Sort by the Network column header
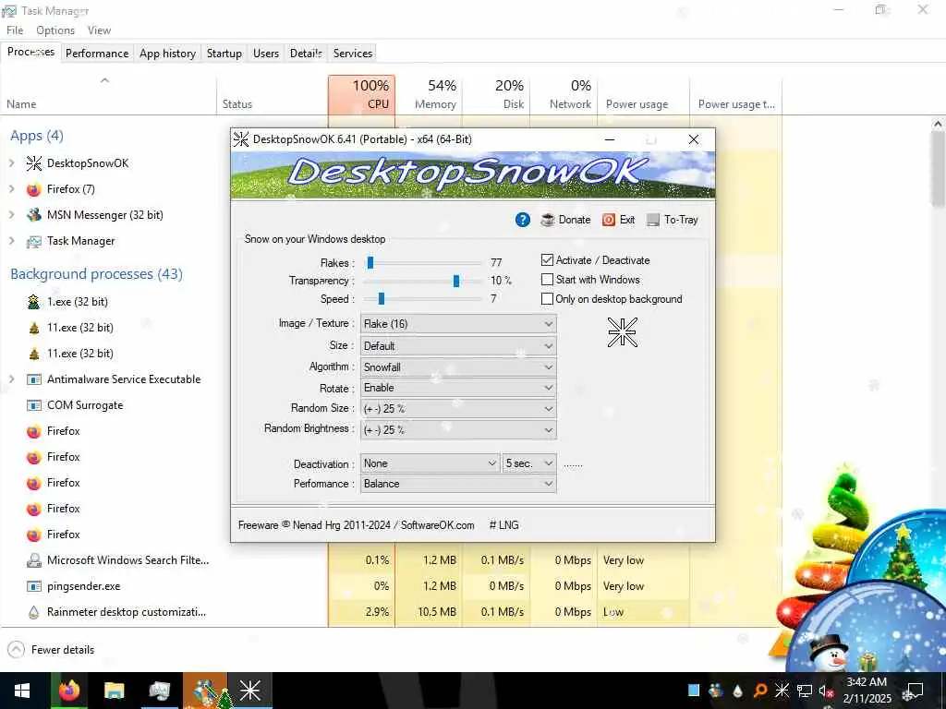 (564, 95)
